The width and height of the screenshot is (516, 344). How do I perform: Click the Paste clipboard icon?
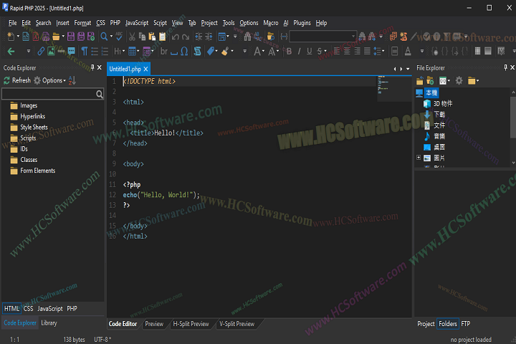[x=152, y=37]
